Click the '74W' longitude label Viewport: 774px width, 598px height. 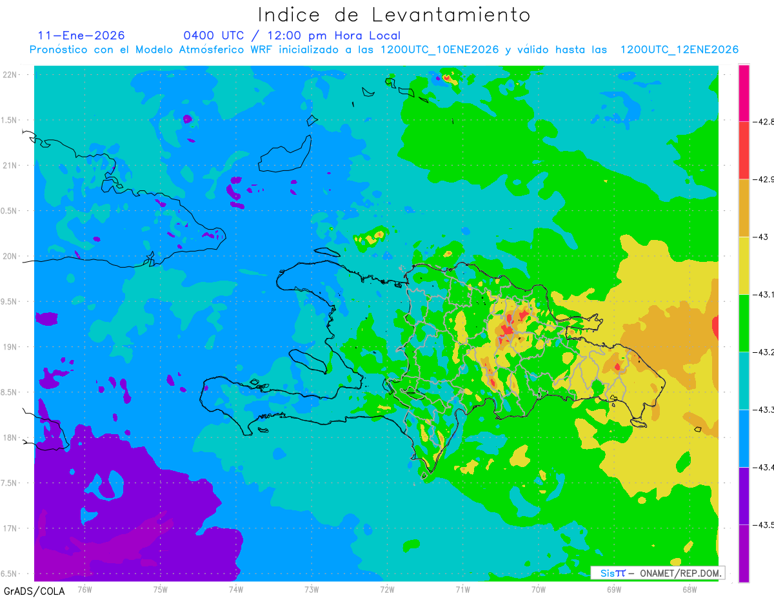pos(235,589)
